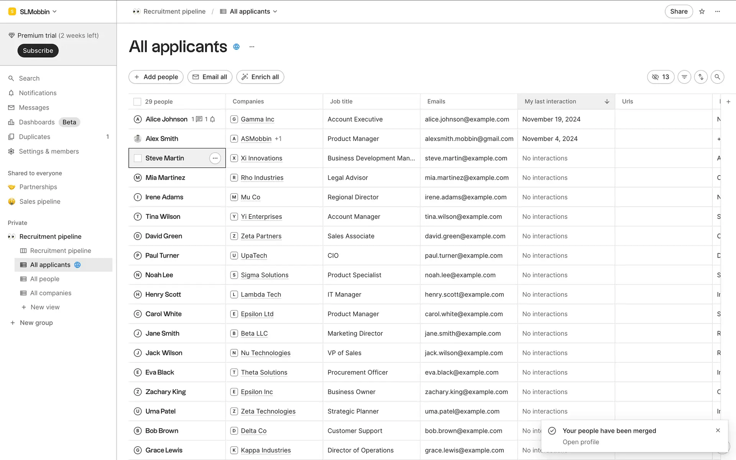Click the Subscribe button
The height and width of the screenshot is (460, 736).
[x=38, y=51]
